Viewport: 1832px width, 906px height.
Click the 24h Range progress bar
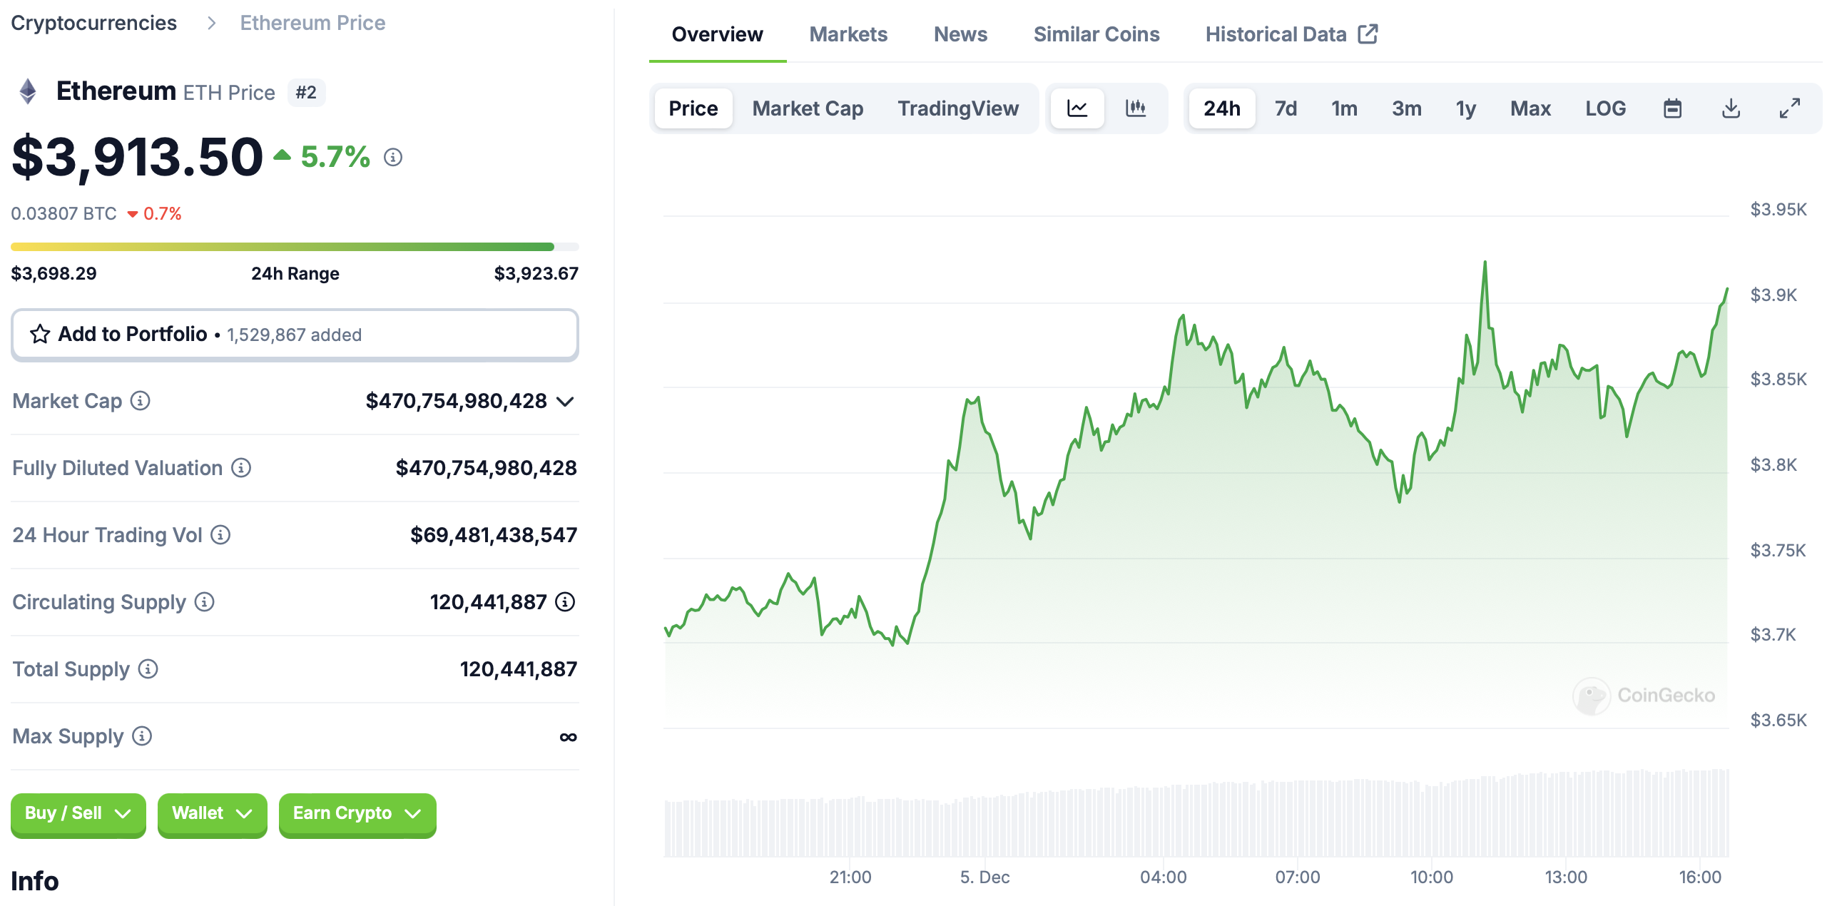295,247
